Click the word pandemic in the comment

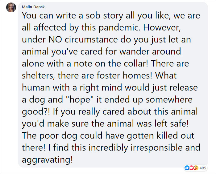(119, 27)
